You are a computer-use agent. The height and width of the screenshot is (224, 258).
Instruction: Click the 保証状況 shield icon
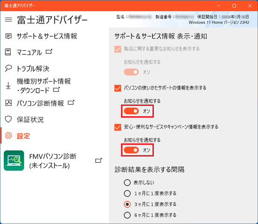point(8,119)
